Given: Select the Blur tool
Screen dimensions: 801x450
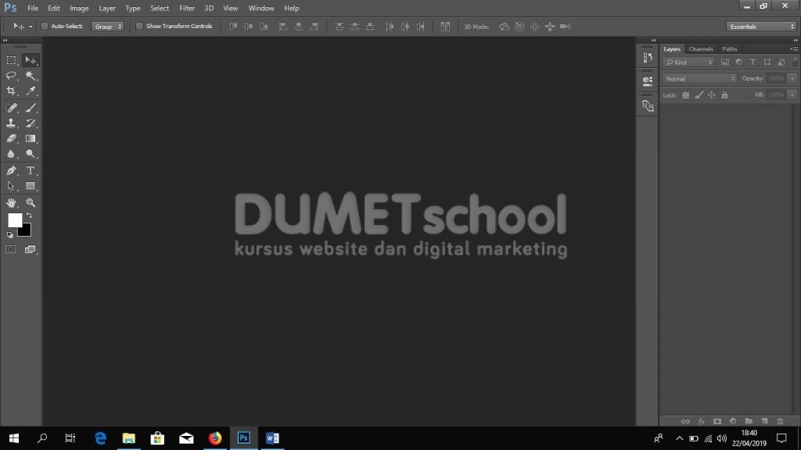Looking at the screenshot, I should pos(11,154).
